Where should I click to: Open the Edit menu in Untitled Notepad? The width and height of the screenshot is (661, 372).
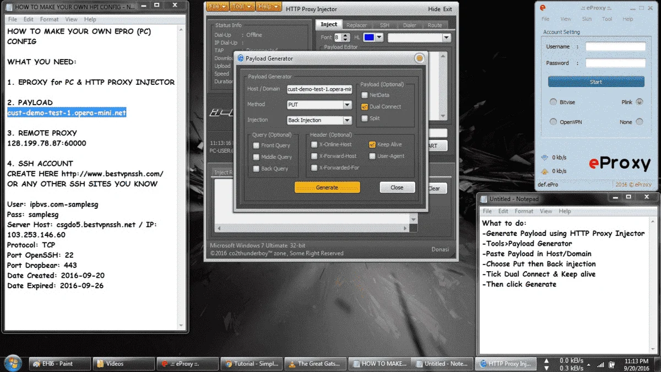tap(503, 211)
